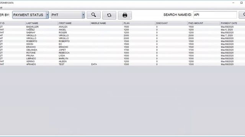This screenshot has height=137, width=245.
Task: Click the MIDDLE NAME column header
Action: pyautogui.click(x=106, y=23)
